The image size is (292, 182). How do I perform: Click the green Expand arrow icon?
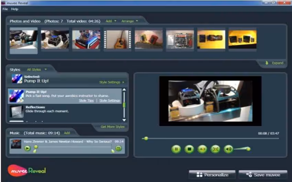click(x=267, y=63)
